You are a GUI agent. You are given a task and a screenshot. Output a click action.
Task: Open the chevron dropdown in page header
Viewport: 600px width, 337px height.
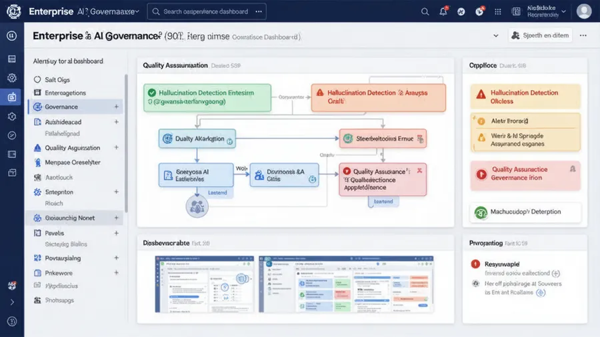[x=496, y=35]
